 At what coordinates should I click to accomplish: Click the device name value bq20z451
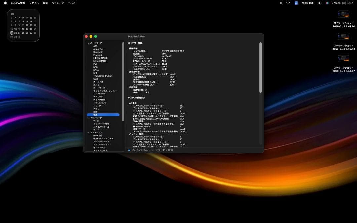167,56
